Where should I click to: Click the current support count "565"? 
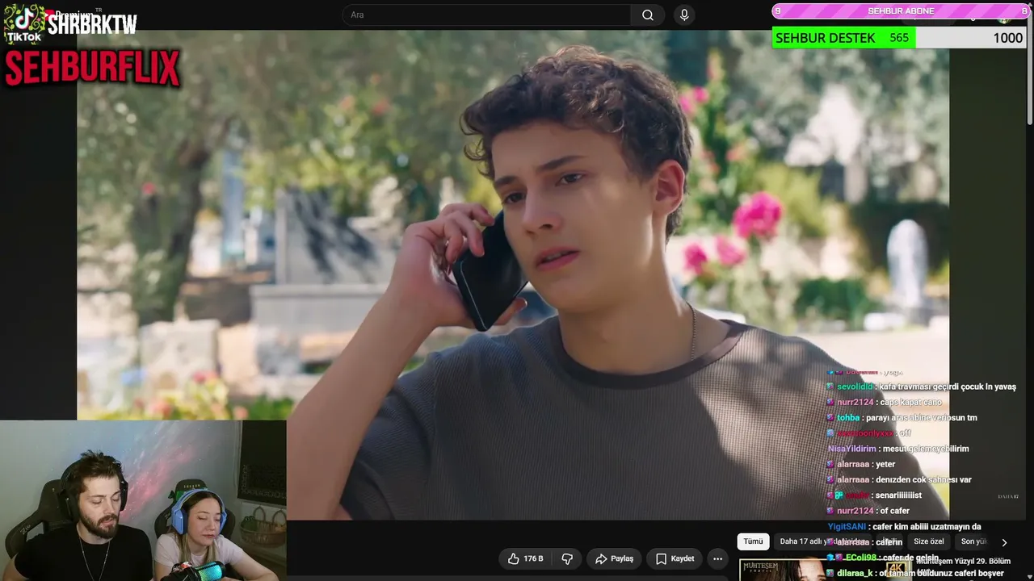899,38
